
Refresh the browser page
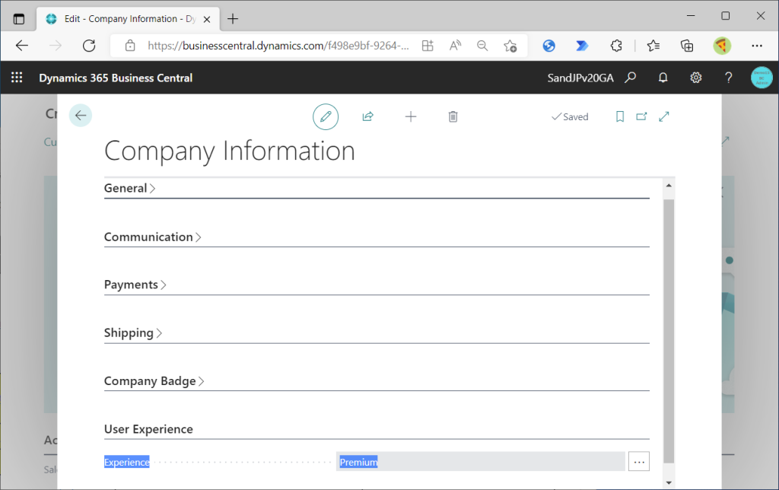point(89,46)
